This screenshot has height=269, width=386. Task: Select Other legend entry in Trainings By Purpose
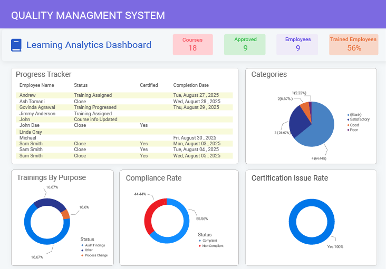tap(87, 250)
